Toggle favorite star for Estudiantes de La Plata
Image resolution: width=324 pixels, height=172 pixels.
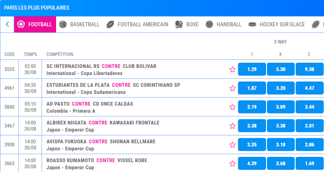(x=232, y=88)
